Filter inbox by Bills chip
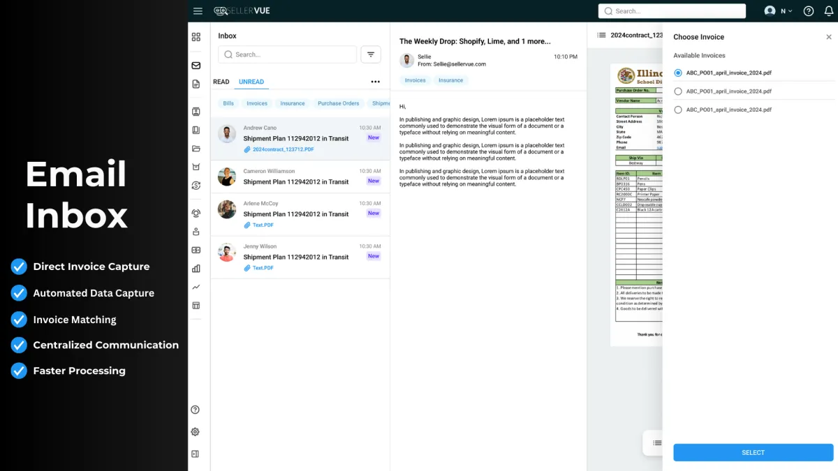Image resolution: width=838 pixels, height=471 pixels. click(228, 103)
